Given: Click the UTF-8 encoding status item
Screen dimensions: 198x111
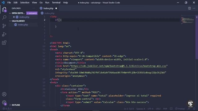Looking at the screenshot, I should pos(150,109).
